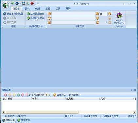Screen dimensions: 138x123
Task: Click the 状. column header
Action: [x=4, y=99]
